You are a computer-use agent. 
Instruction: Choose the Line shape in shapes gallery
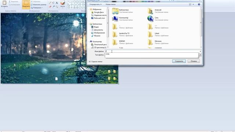click(69, 2)
